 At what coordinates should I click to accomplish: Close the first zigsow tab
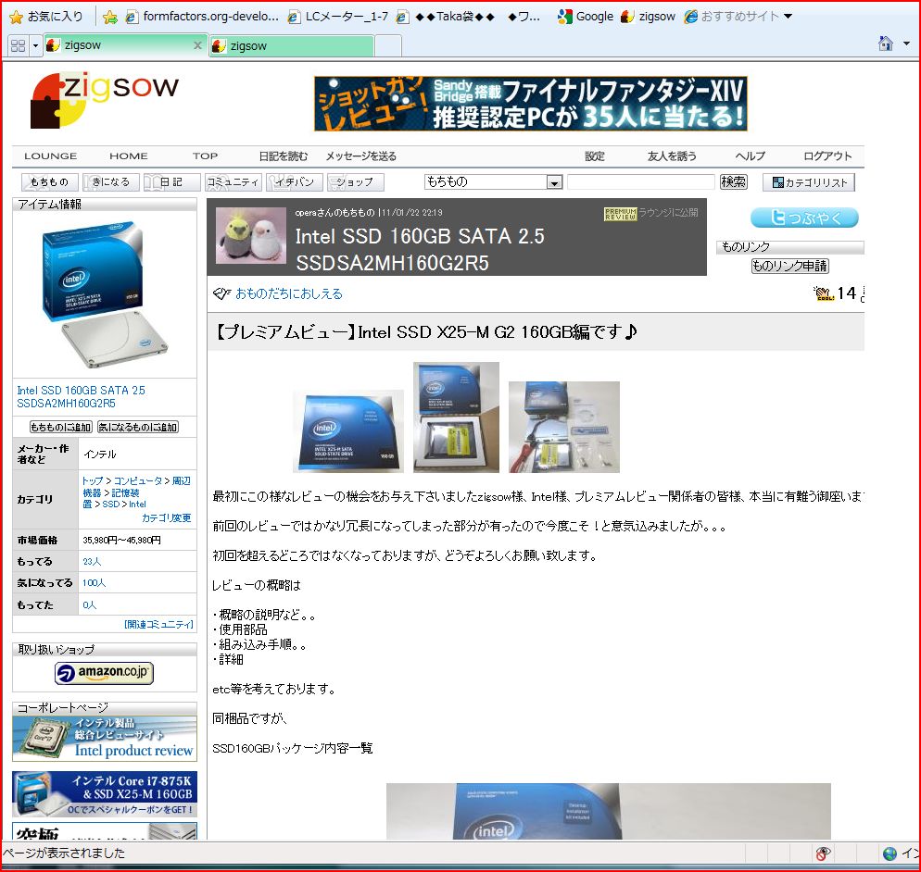tap(198, 45)
